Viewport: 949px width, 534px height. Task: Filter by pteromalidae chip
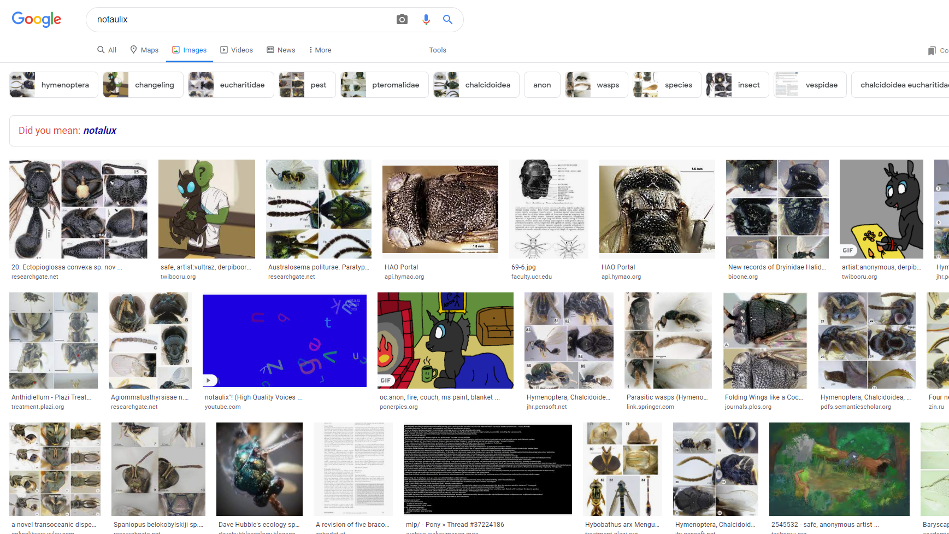point(385,85)
